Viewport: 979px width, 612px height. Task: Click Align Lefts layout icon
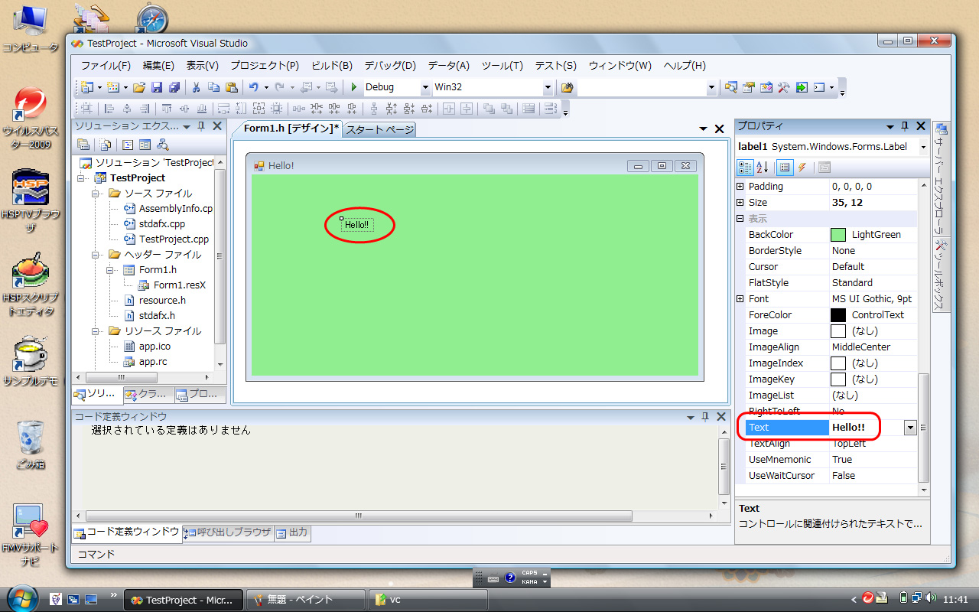pos(109,109)
